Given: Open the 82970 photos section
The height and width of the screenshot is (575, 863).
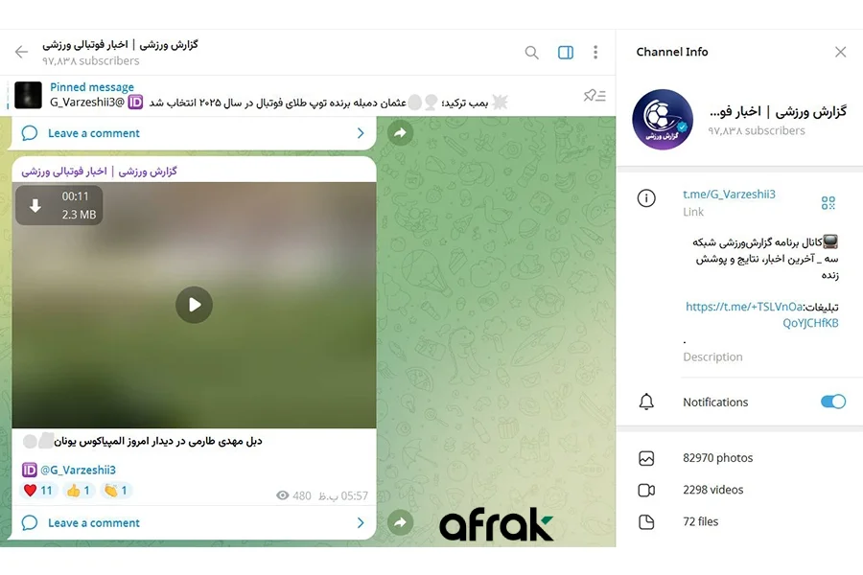Looking at the screenshot, I should (717, 458).
